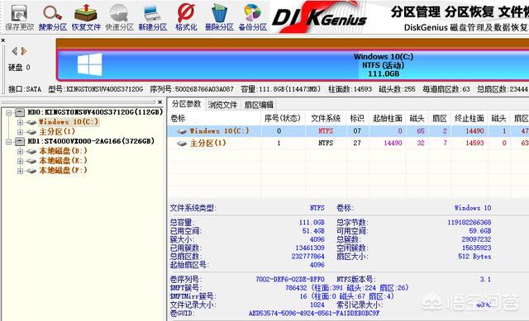Launch the 恢复文件 recover files tool
The width and height of the screenshot is (529, 321).
click(86, 17)
